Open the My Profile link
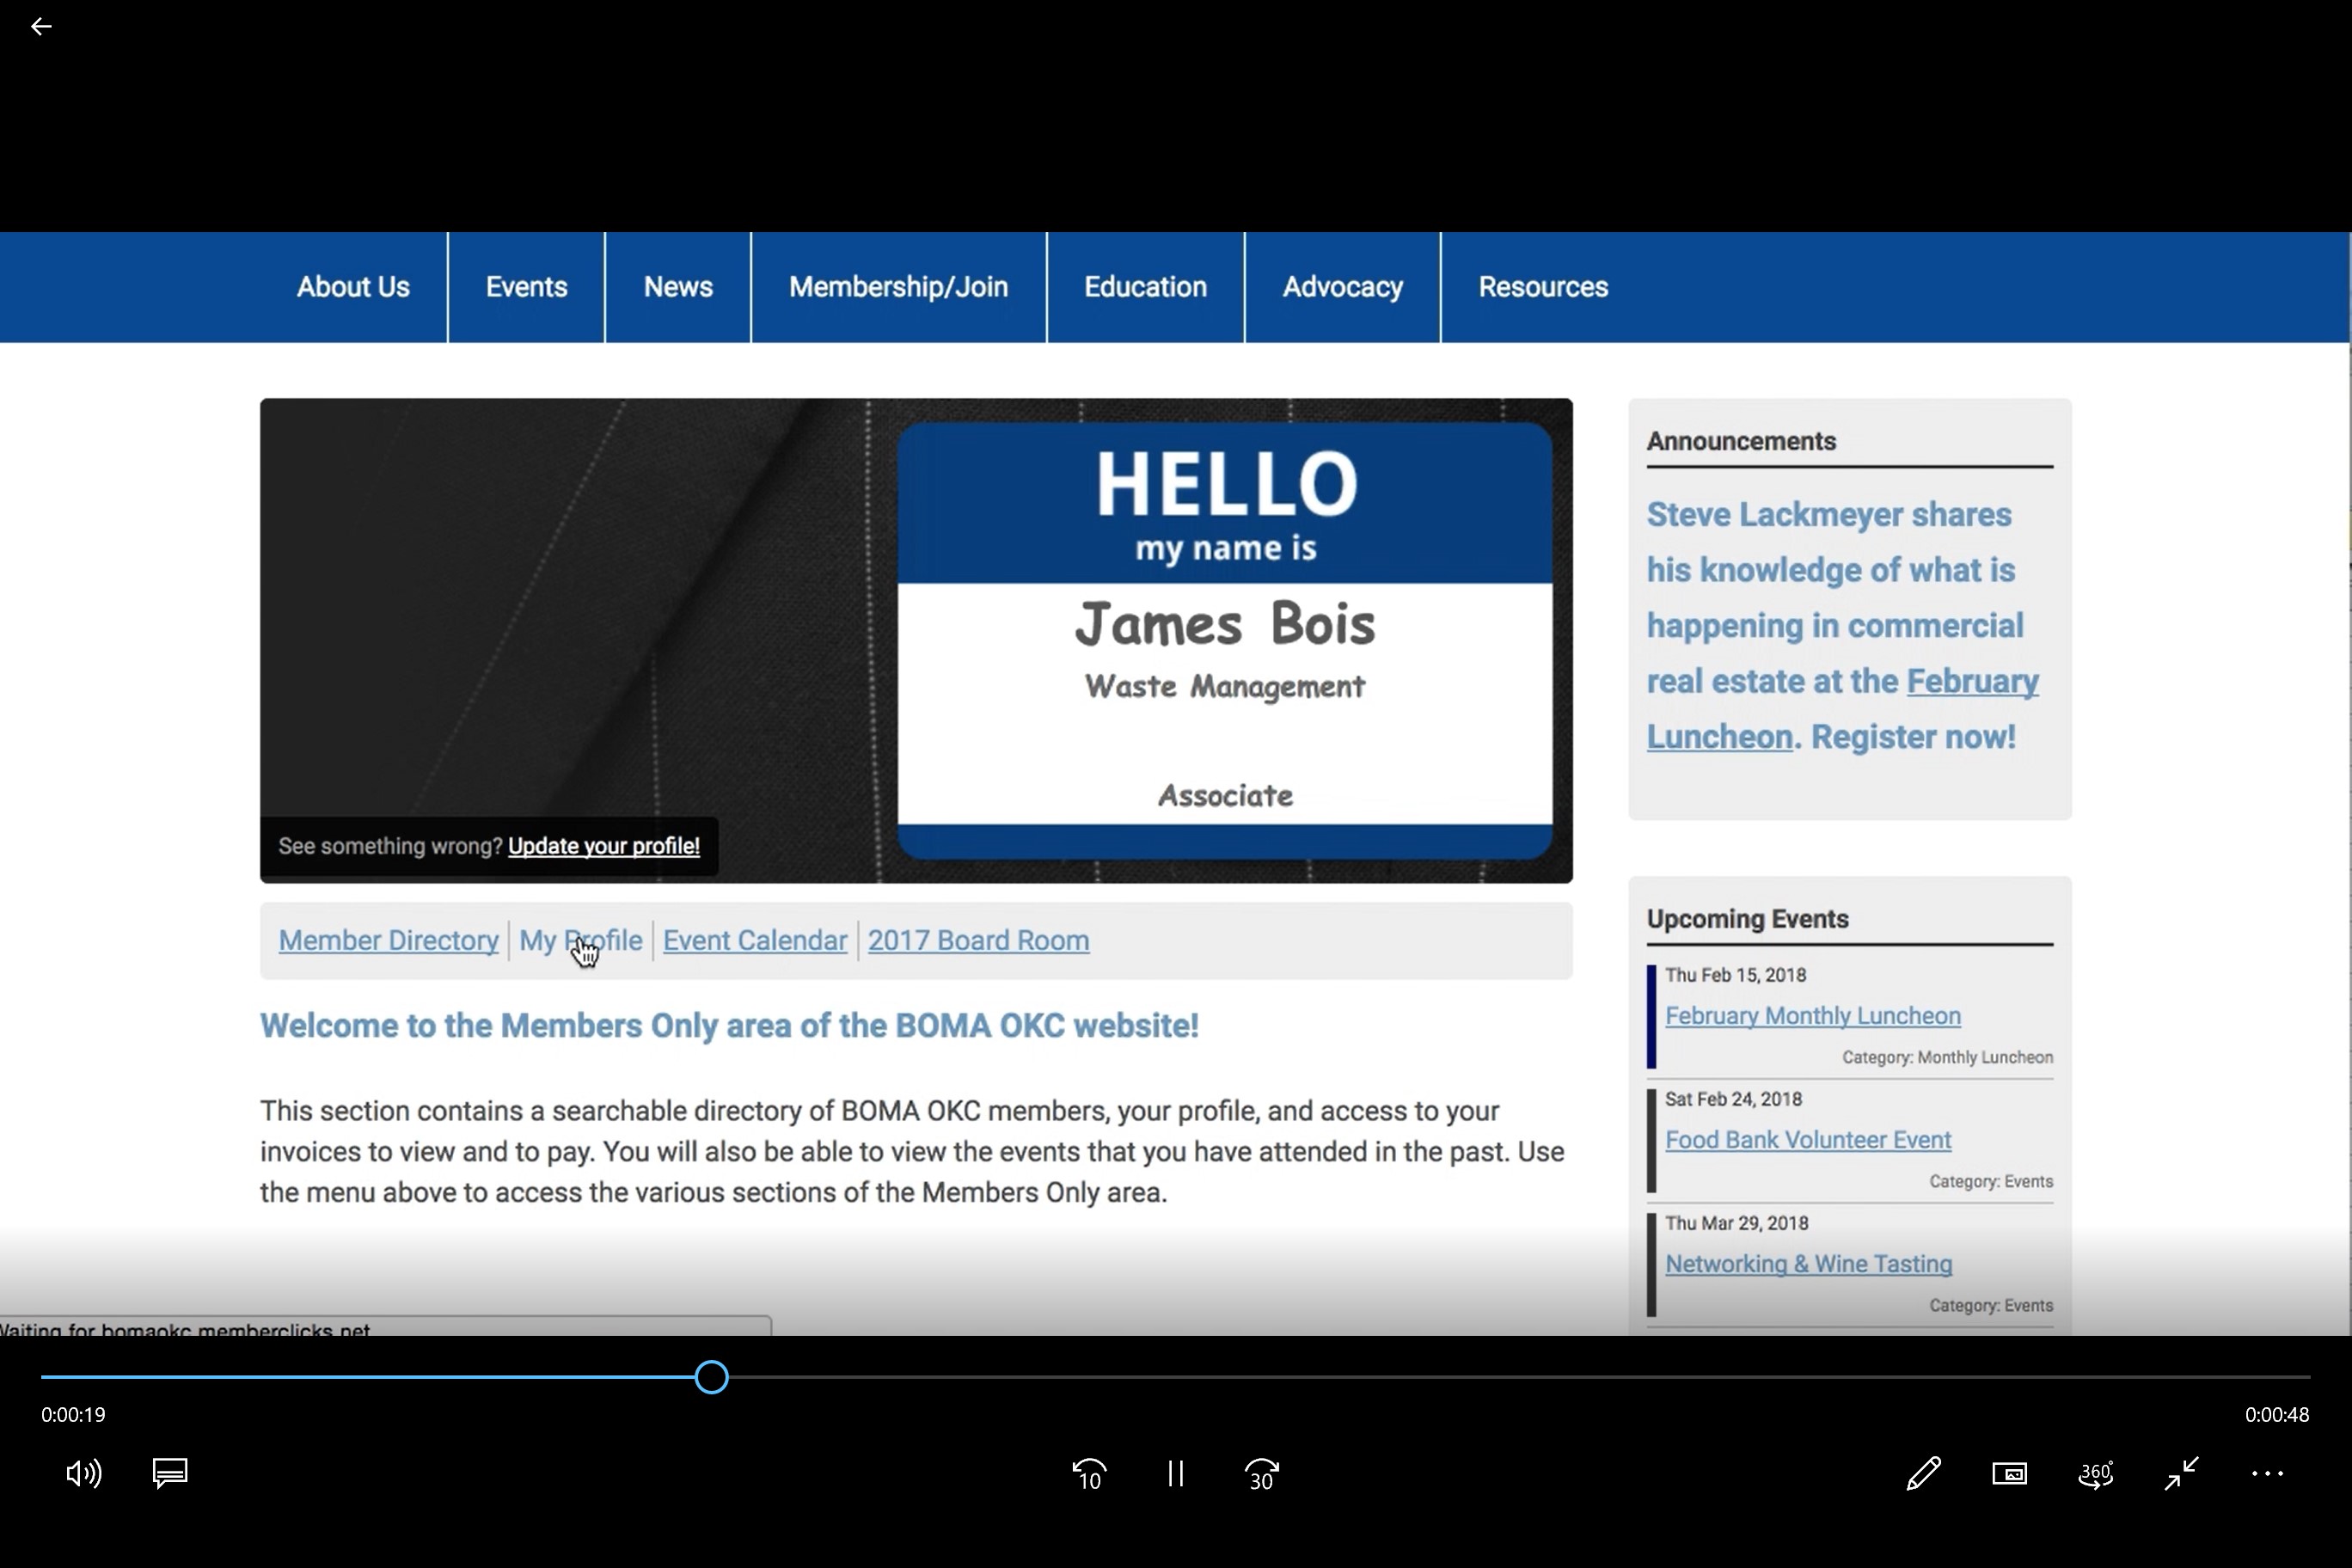 [580, 940]
